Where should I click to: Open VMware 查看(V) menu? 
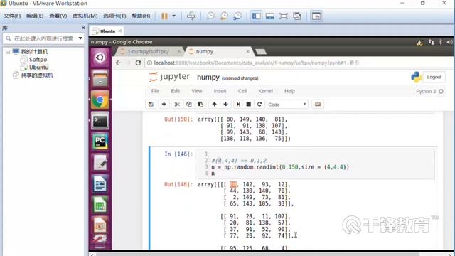point(58,16)
